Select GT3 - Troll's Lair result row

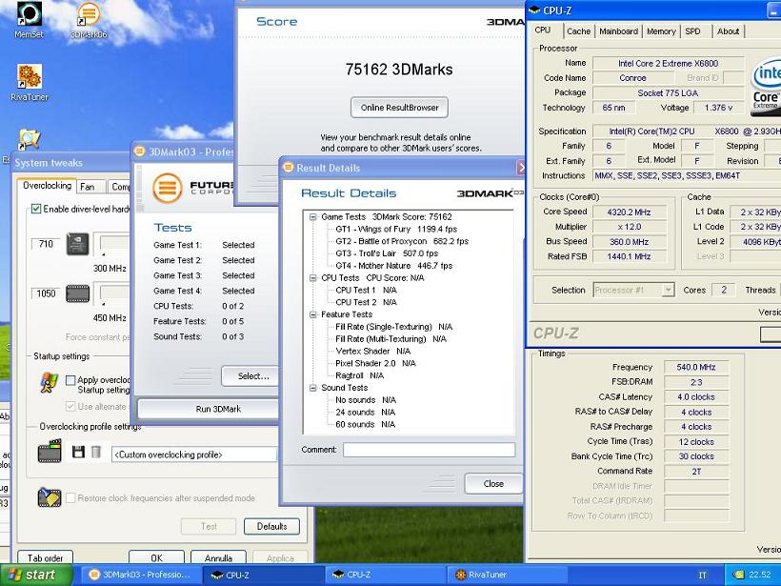[x=387, y=253]
